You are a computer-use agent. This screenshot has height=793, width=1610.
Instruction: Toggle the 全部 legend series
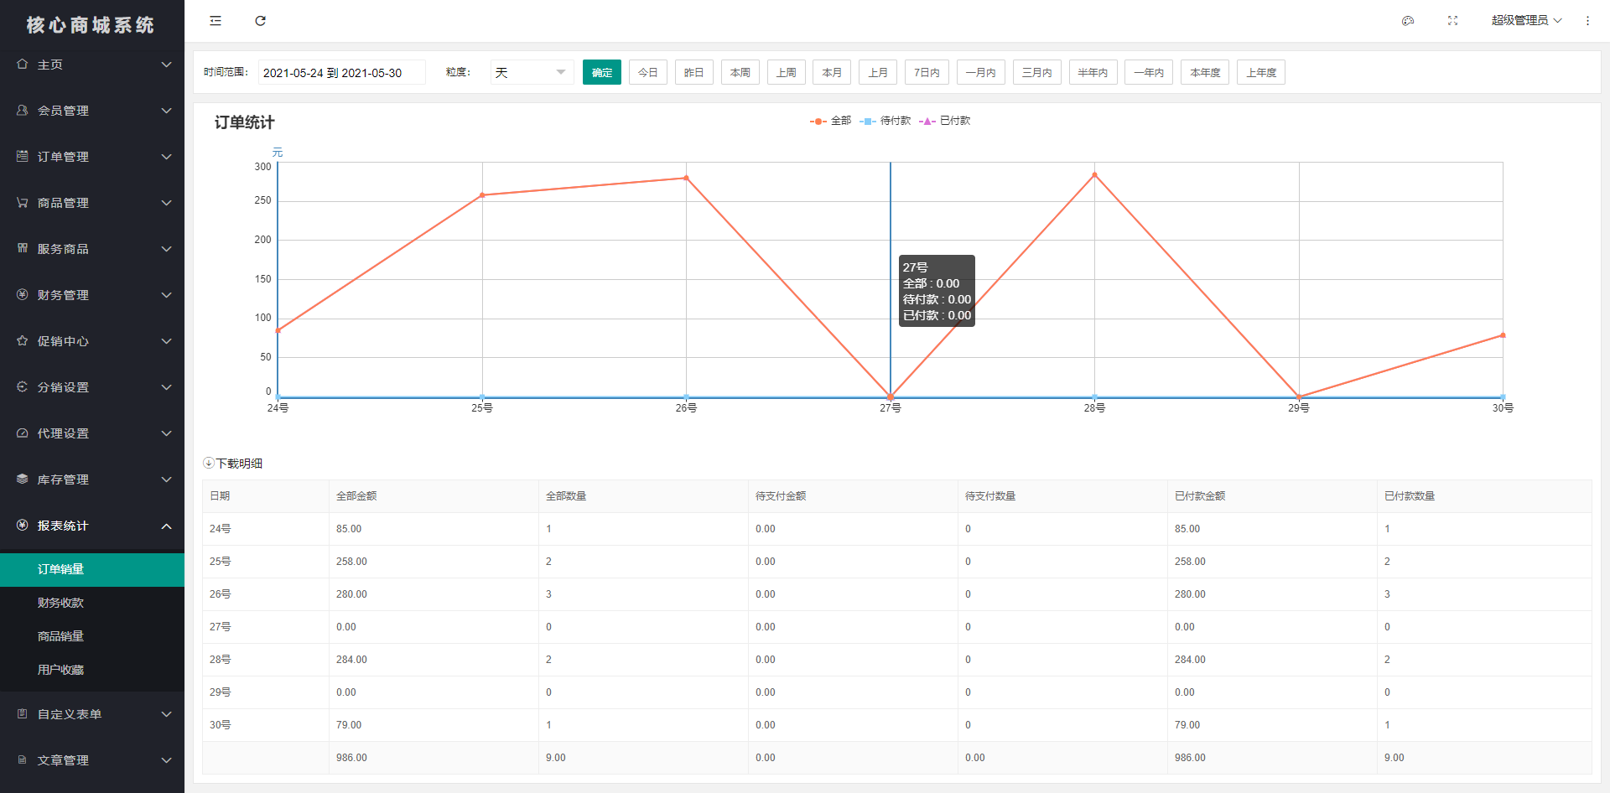831,121
